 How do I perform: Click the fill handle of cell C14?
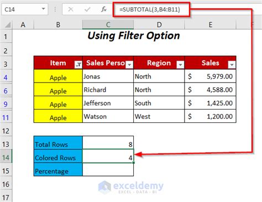[134, 163]
